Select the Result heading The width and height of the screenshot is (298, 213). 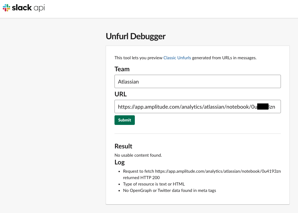(x=123, y=146)
